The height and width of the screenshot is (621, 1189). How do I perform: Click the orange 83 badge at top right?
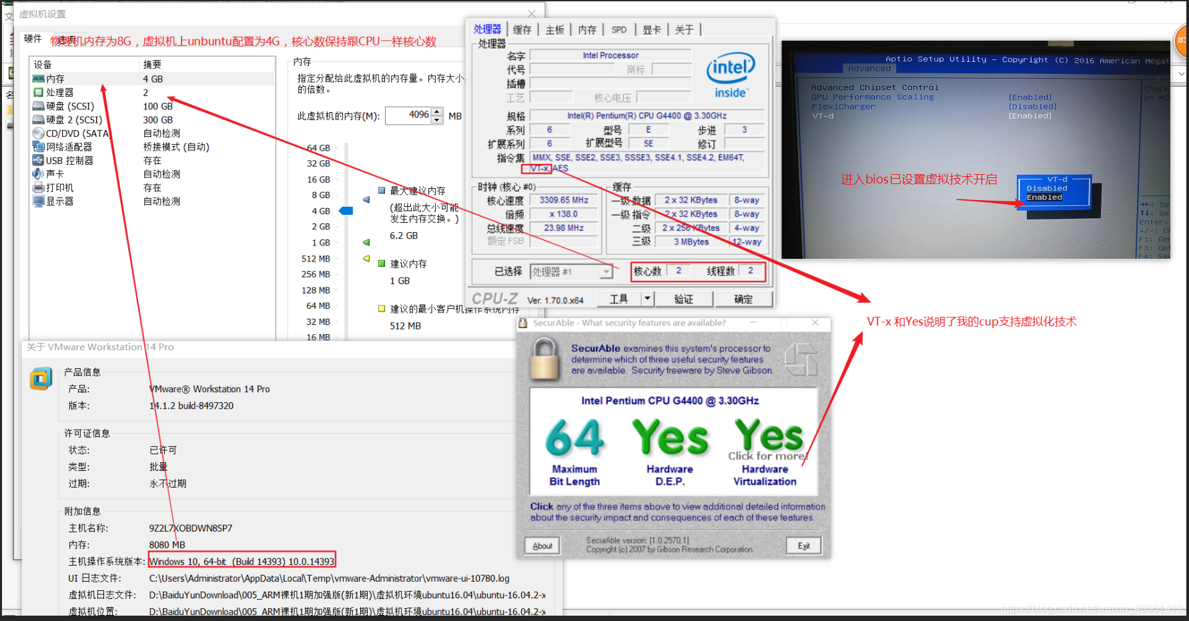tap(1182, 40)
